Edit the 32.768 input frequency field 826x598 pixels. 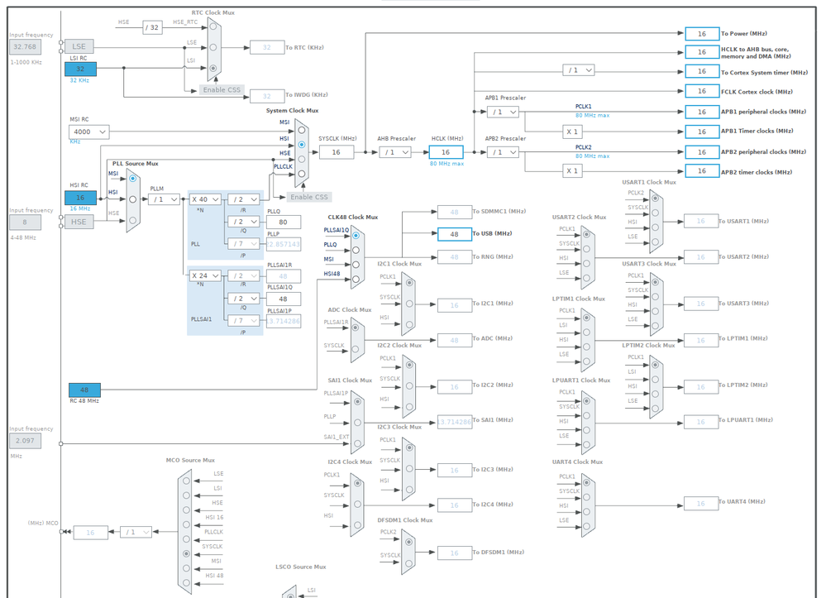click(25, 47)
